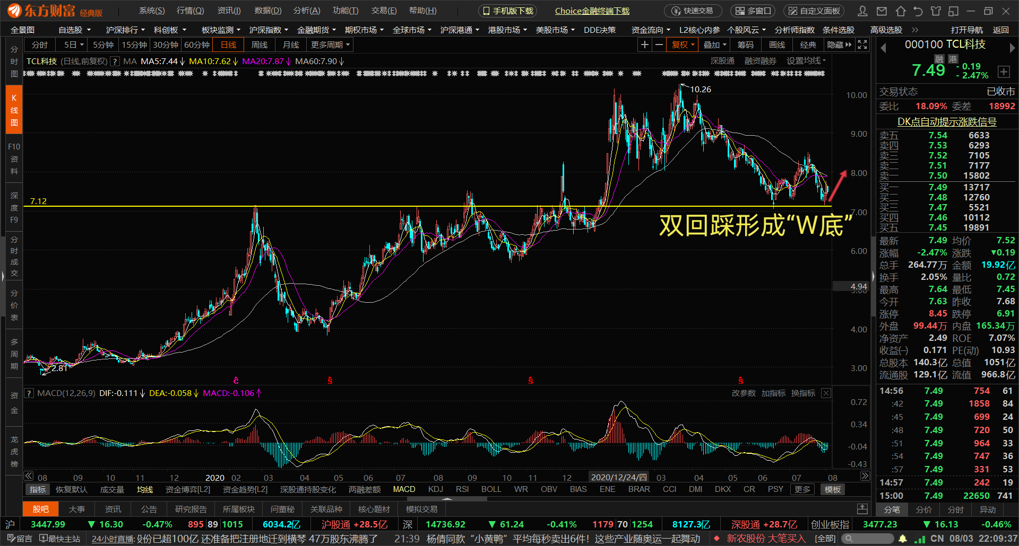Viewport: 1019px width, 546px height.
Task: Expand 资金流向 dropdown
Action: click(651, 30)
